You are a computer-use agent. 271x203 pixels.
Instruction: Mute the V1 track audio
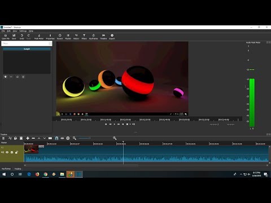(2, 152)
